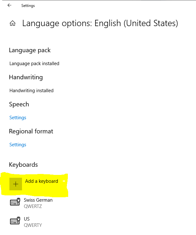Click the Settings window title text
This screenshot has height=235, width=196.
coord(28,6)
